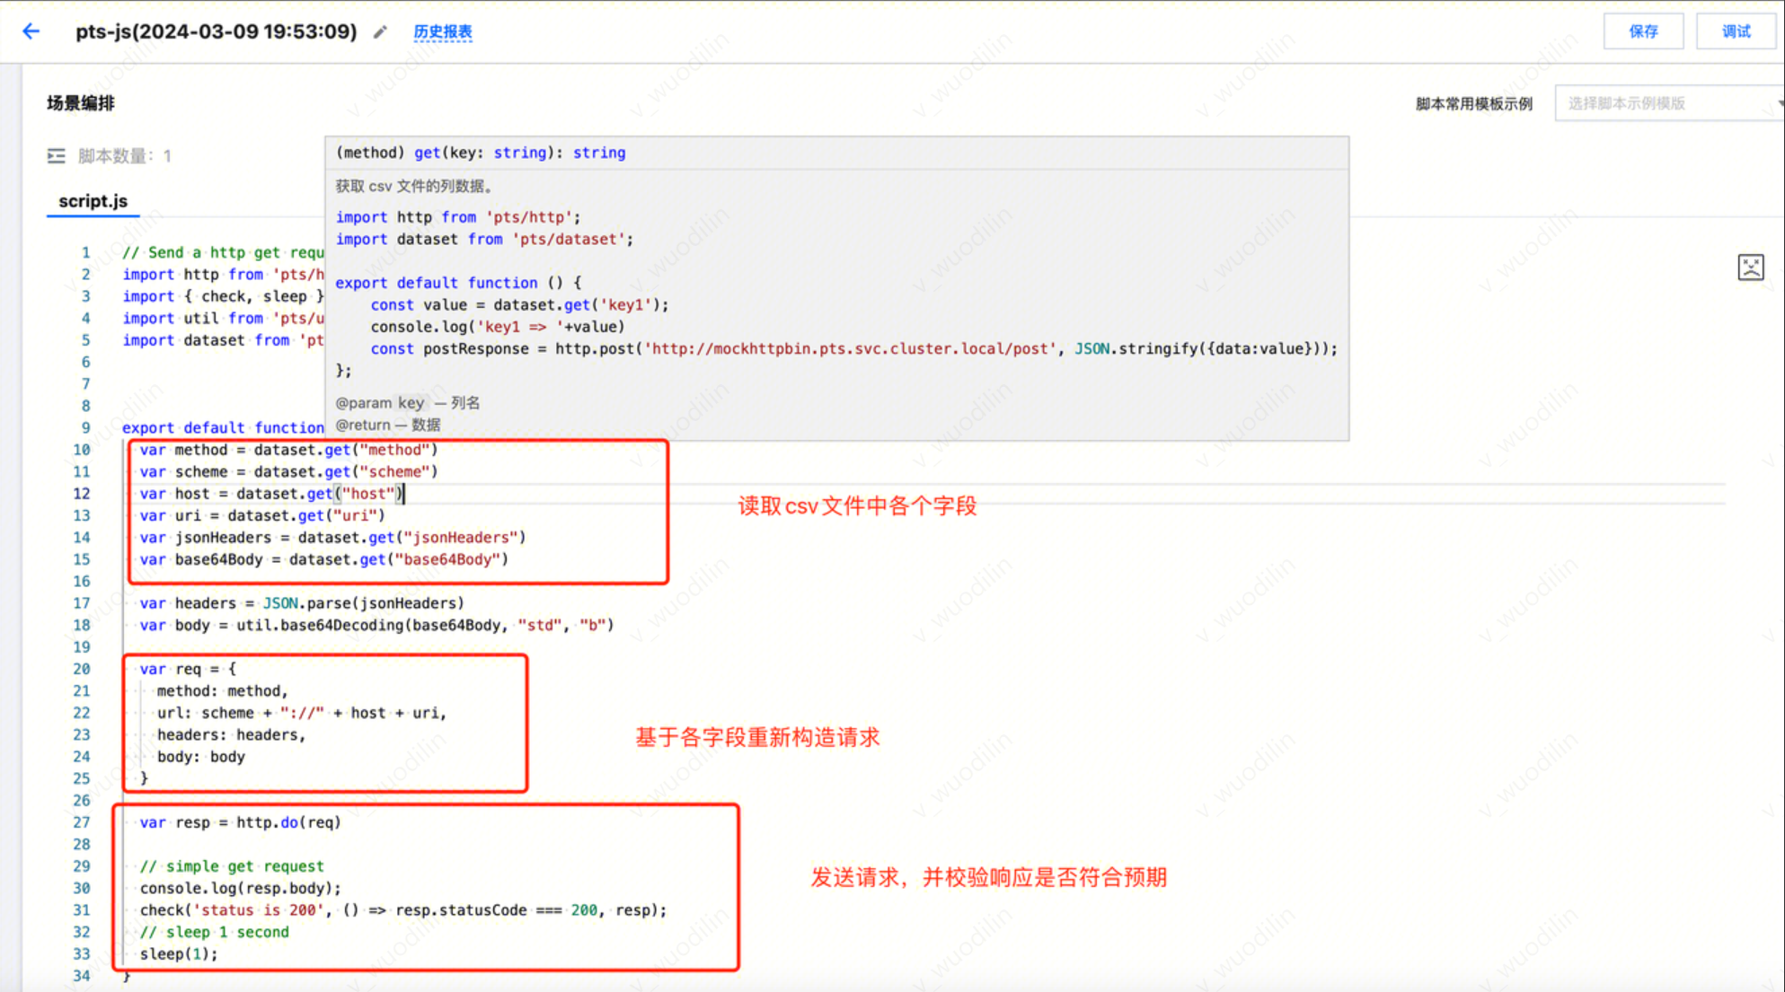This screenshot has height=992, width=1785.
Task: Click the back arrow icon
Action: 31,31
